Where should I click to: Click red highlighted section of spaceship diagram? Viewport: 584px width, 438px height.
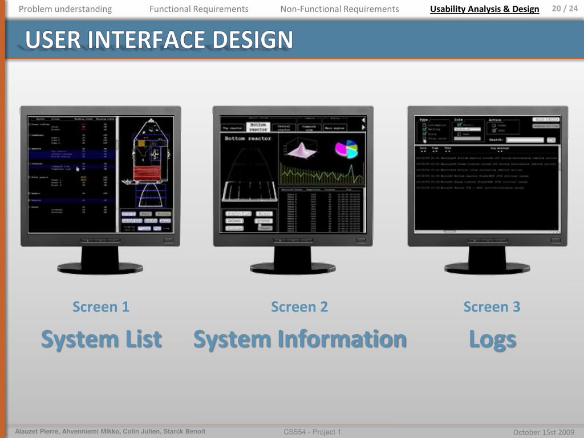point(147,173)
